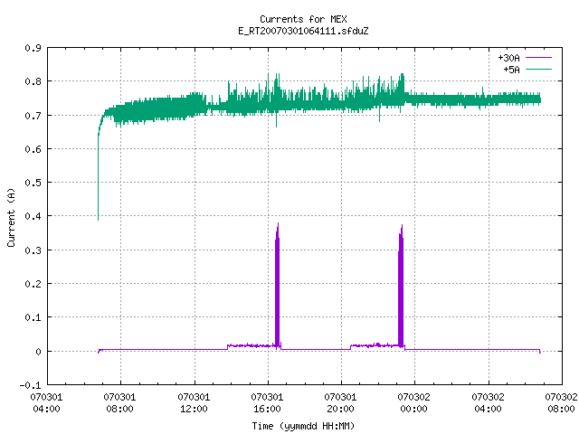579x434 pixels.
Task: Click the 'Current (A)' y-axis label
Action: (11, 217)
